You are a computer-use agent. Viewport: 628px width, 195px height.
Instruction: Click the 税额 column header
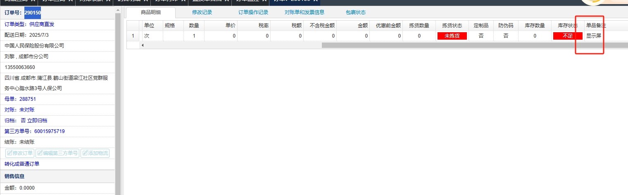tap(287, 26)
